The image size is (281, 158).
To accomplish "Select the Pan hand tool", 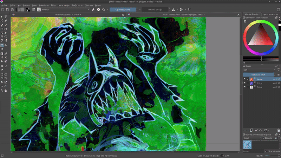I will [x=6, y=91].
